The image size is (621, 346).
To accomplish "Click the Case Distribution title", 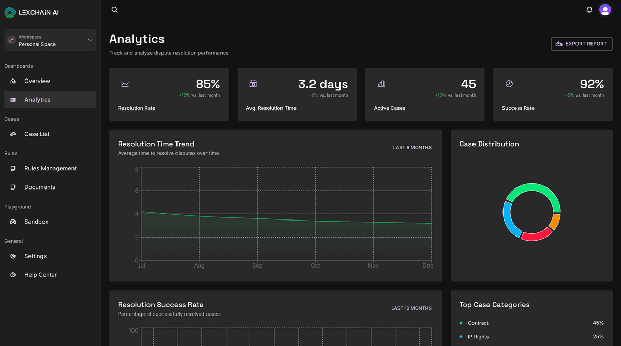I will click(489, 144).
